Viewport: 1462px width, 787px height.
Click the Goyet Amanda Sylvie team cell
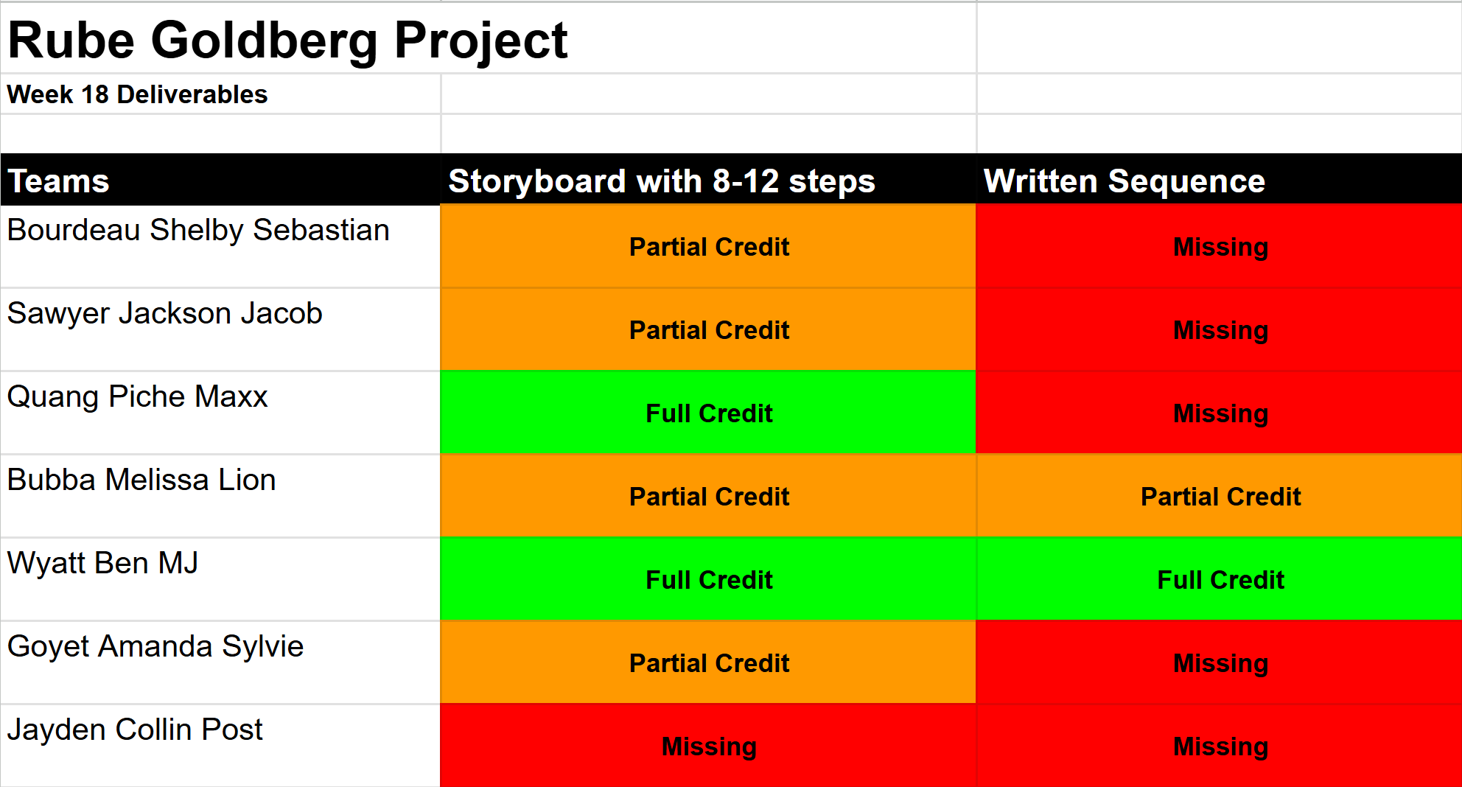click(x=155, y=647)
